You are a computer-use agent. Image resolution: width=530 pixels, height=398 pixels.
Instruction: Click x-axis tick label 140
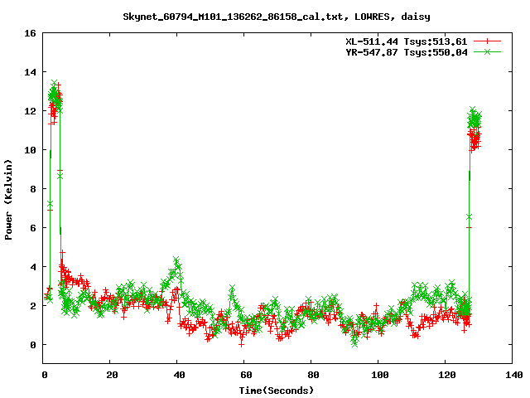click(513, 375)
